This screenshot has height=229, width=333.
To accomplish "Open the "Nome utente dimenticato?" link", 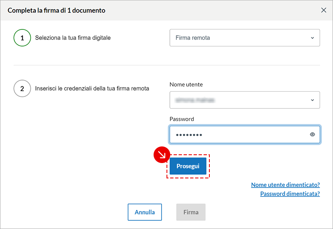I will [286, 185].
